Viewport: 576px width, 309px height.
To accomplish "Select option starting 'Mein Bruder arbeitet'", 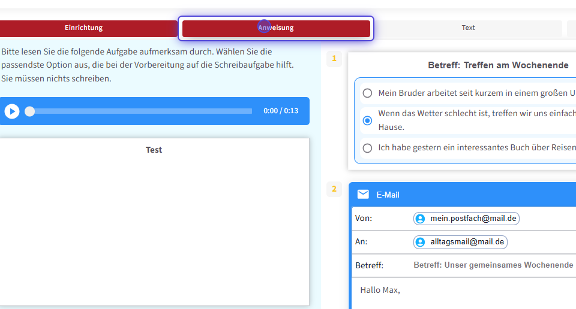I will click(367, 93).
